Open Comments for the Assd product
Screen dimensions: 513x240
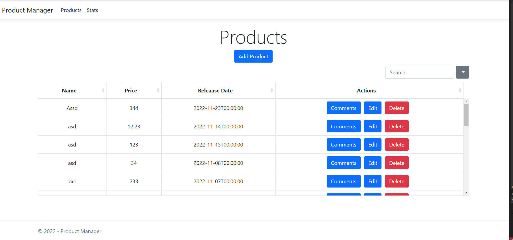pyautogui.click(x=343, y=108)
